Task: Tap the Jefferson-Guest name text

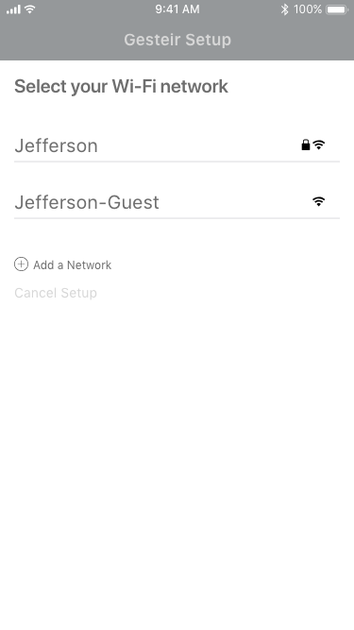Action: point(87,202)
